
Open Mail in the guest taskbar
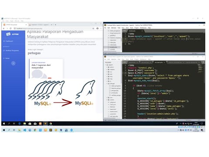(35, 123)
